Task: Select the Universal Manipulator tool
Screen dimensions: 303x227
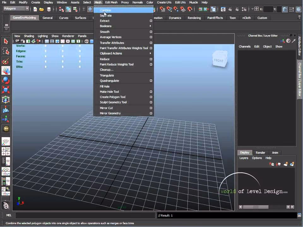Action: pyautogui.click(x=6, y=100)
